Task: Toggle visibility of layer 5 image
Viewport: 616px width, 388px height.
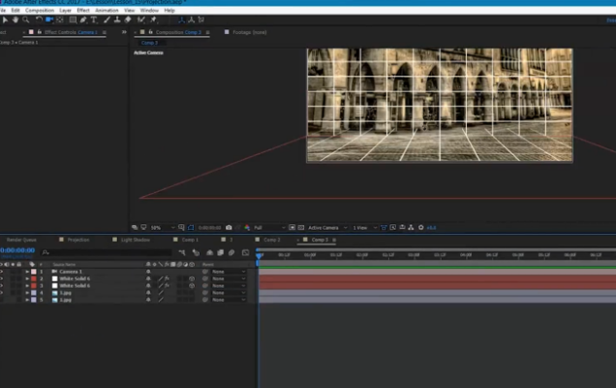Action: click(x=3, y=300)
